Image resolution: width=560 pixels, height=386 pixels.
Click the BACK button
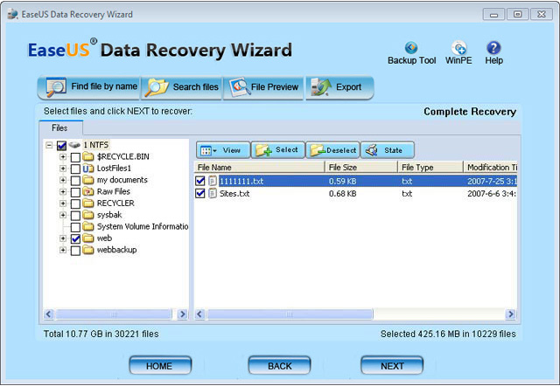[x=279, y=366]
